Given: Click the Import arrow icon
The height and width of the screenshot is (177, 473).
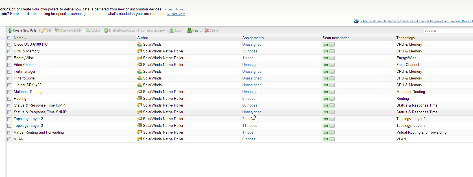Looking at the screenshot, I should tap(189, 30).
